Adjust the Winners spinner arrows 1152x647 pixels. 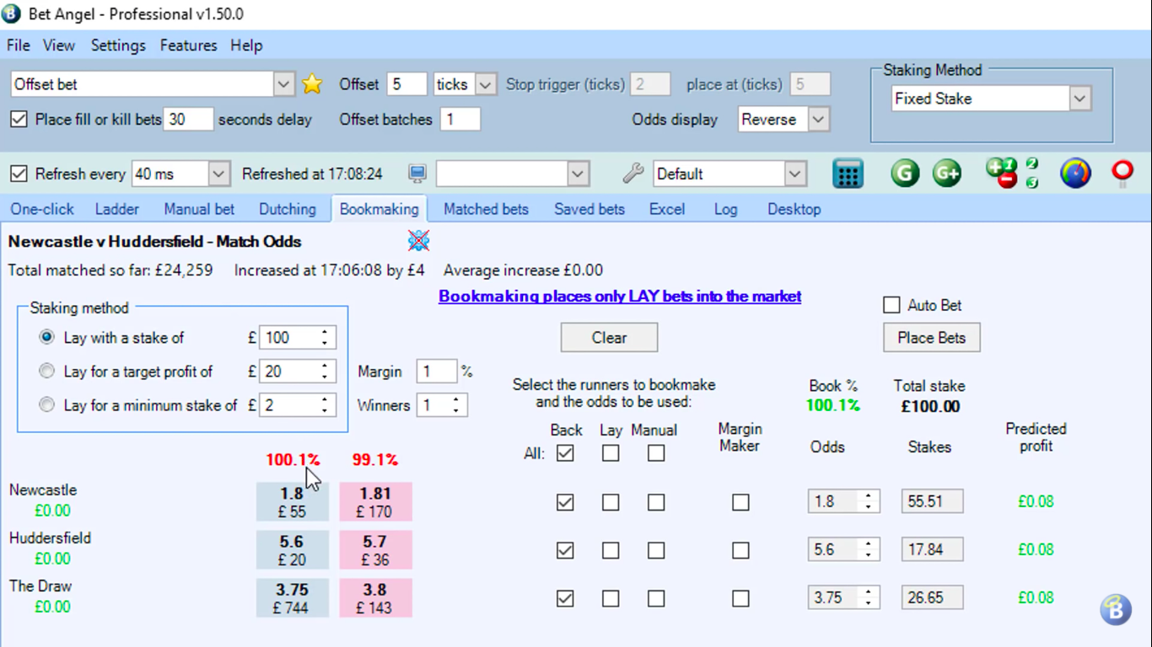(456, 405)
